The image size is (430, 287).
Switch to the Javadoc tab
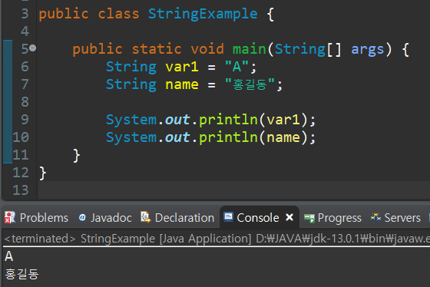[x=104, y=218]
